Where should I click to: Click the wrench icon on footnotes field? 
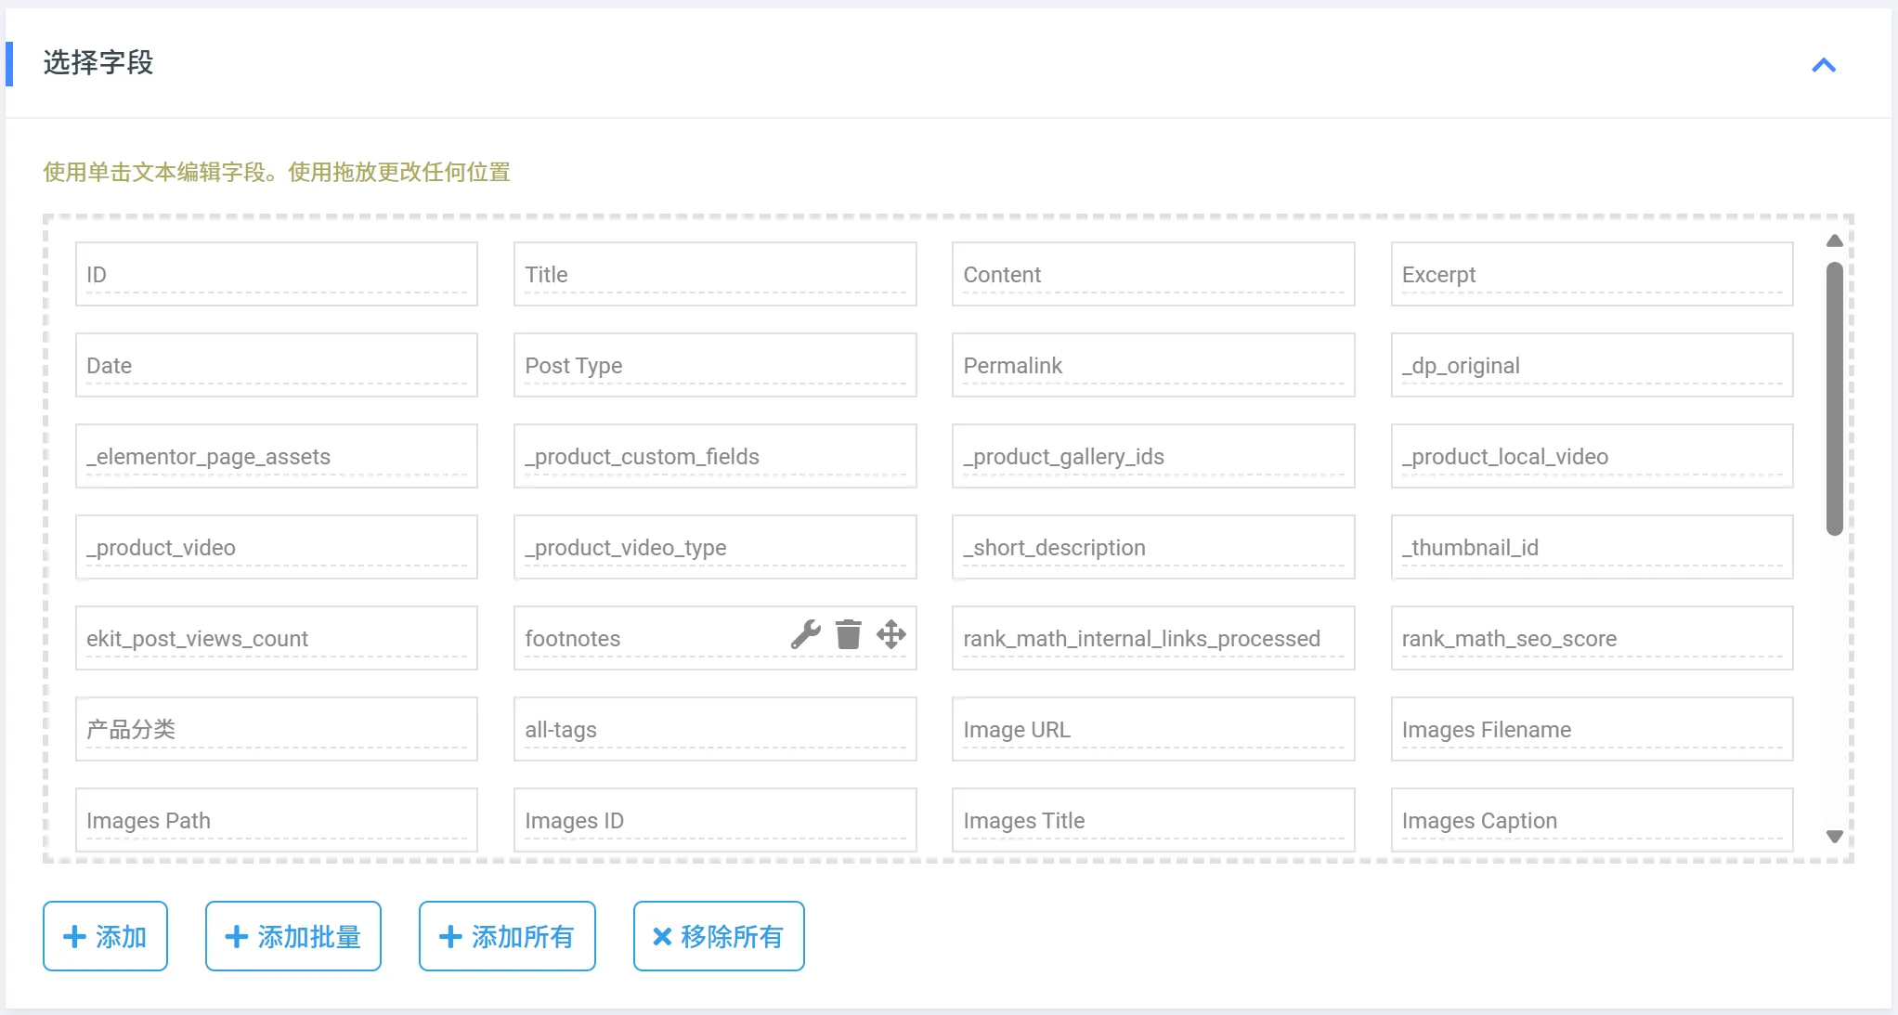[805, 635]
